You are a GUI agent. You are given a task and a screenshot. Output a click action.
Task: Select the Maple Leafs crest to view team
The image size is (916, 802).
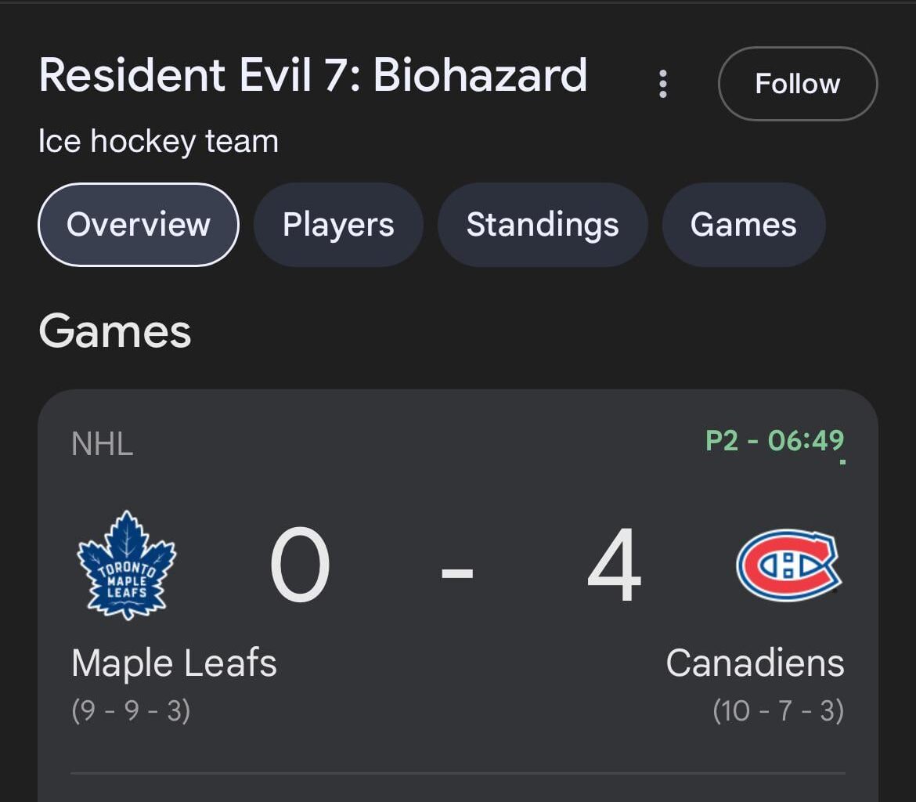tap(128, 565)
